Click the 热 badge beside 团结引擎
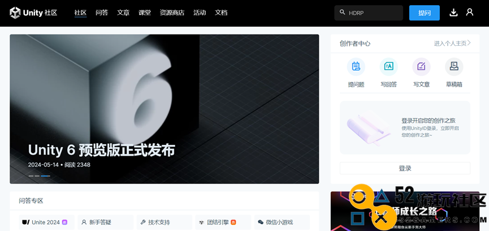The height and width of the screenshot is (231, 489). 233,223
